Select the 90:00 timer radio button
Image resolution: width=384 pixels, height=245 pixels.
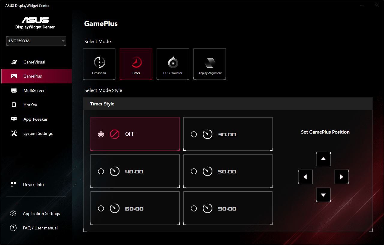click(x=194, y=208)
